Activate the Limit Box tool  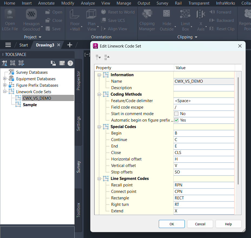pos(185,20)
